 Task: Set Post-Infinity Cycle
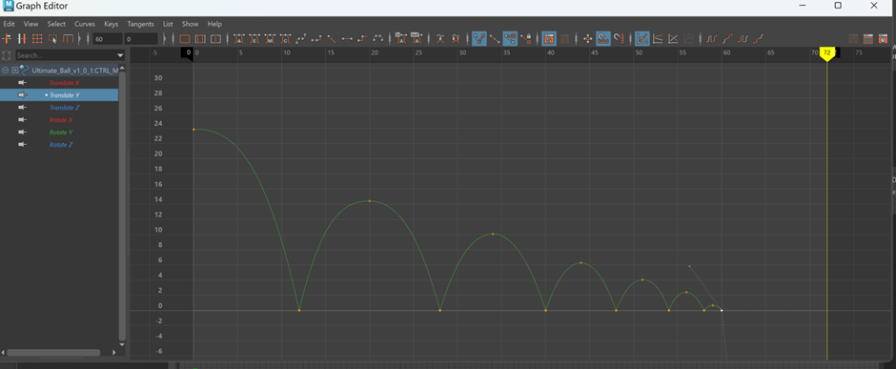click(x=743, y=39)
